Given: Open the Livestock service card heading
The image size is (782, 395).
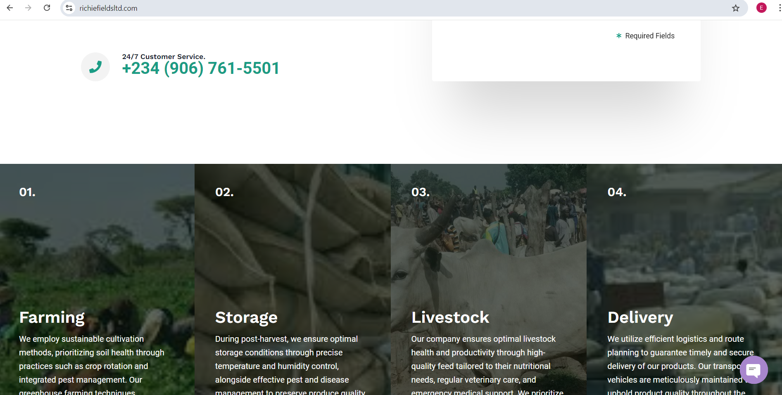Looking at the screenshot, I should (450, 317).
